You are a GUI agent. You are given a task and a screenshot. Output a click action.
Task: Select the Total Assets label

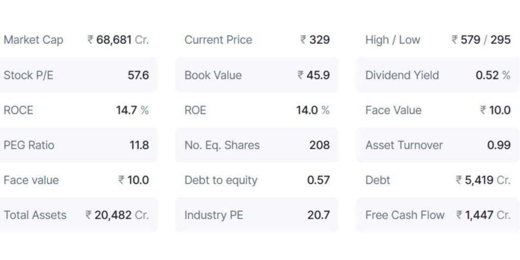(35, 215)
